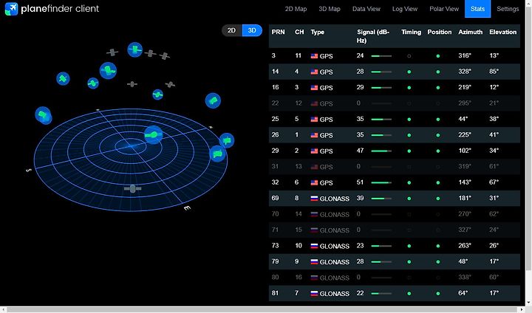This screenshot has height=313, width=532.
Task: Open the Settings tab
Action: click(508, 9)
